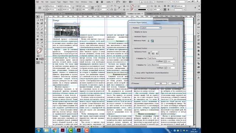Select the Page tool
The height and width of the screenshot is (133, 236).
pos(38,20)
